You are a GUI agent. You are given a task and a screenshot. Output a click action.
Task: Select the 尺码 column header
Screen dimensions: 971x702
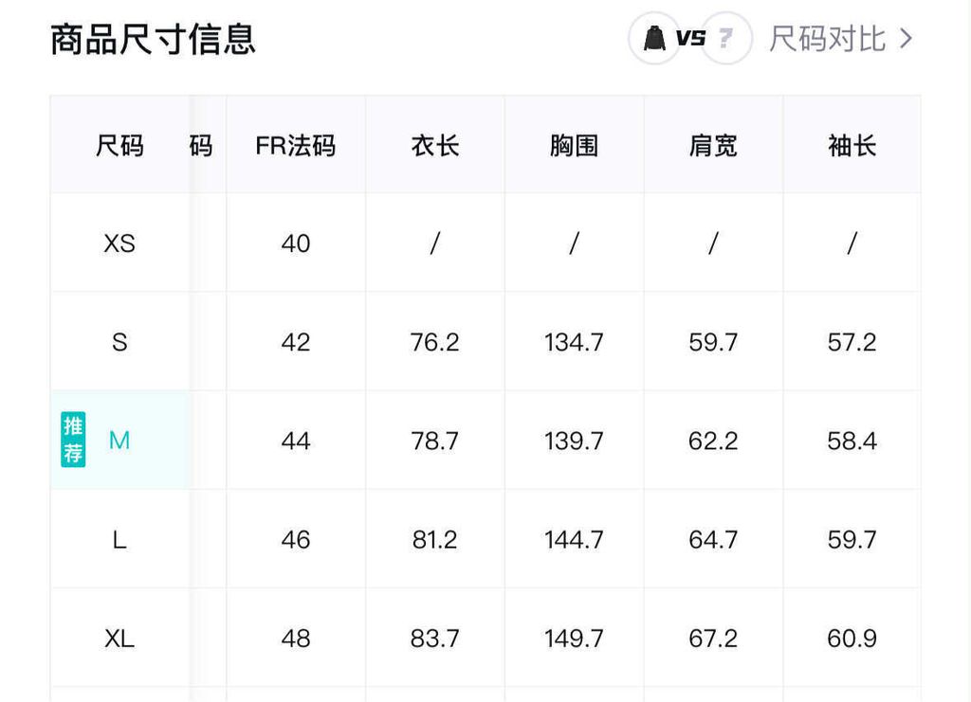click(119, 146)
